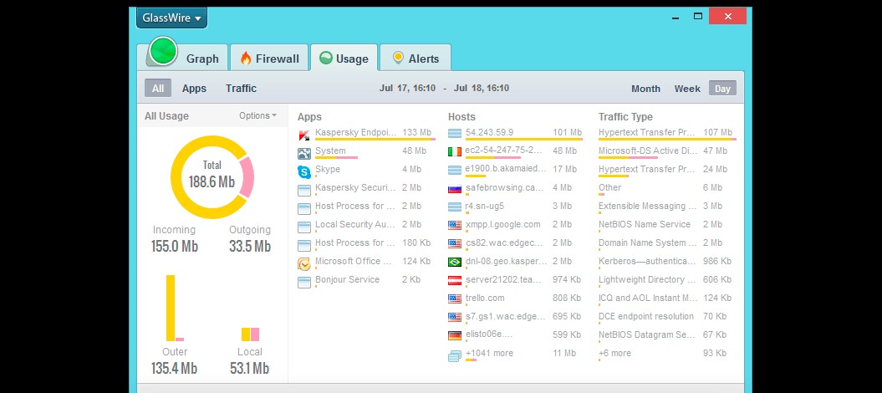Click the System app icon
The image size is (882, 393).
pos(304,154)
